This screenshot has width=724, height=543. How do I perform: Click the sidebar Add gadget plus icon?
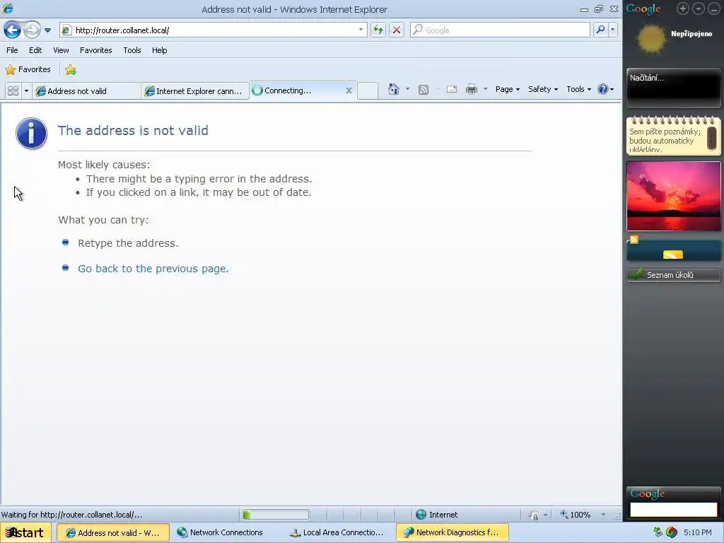(x=682, y=8)
